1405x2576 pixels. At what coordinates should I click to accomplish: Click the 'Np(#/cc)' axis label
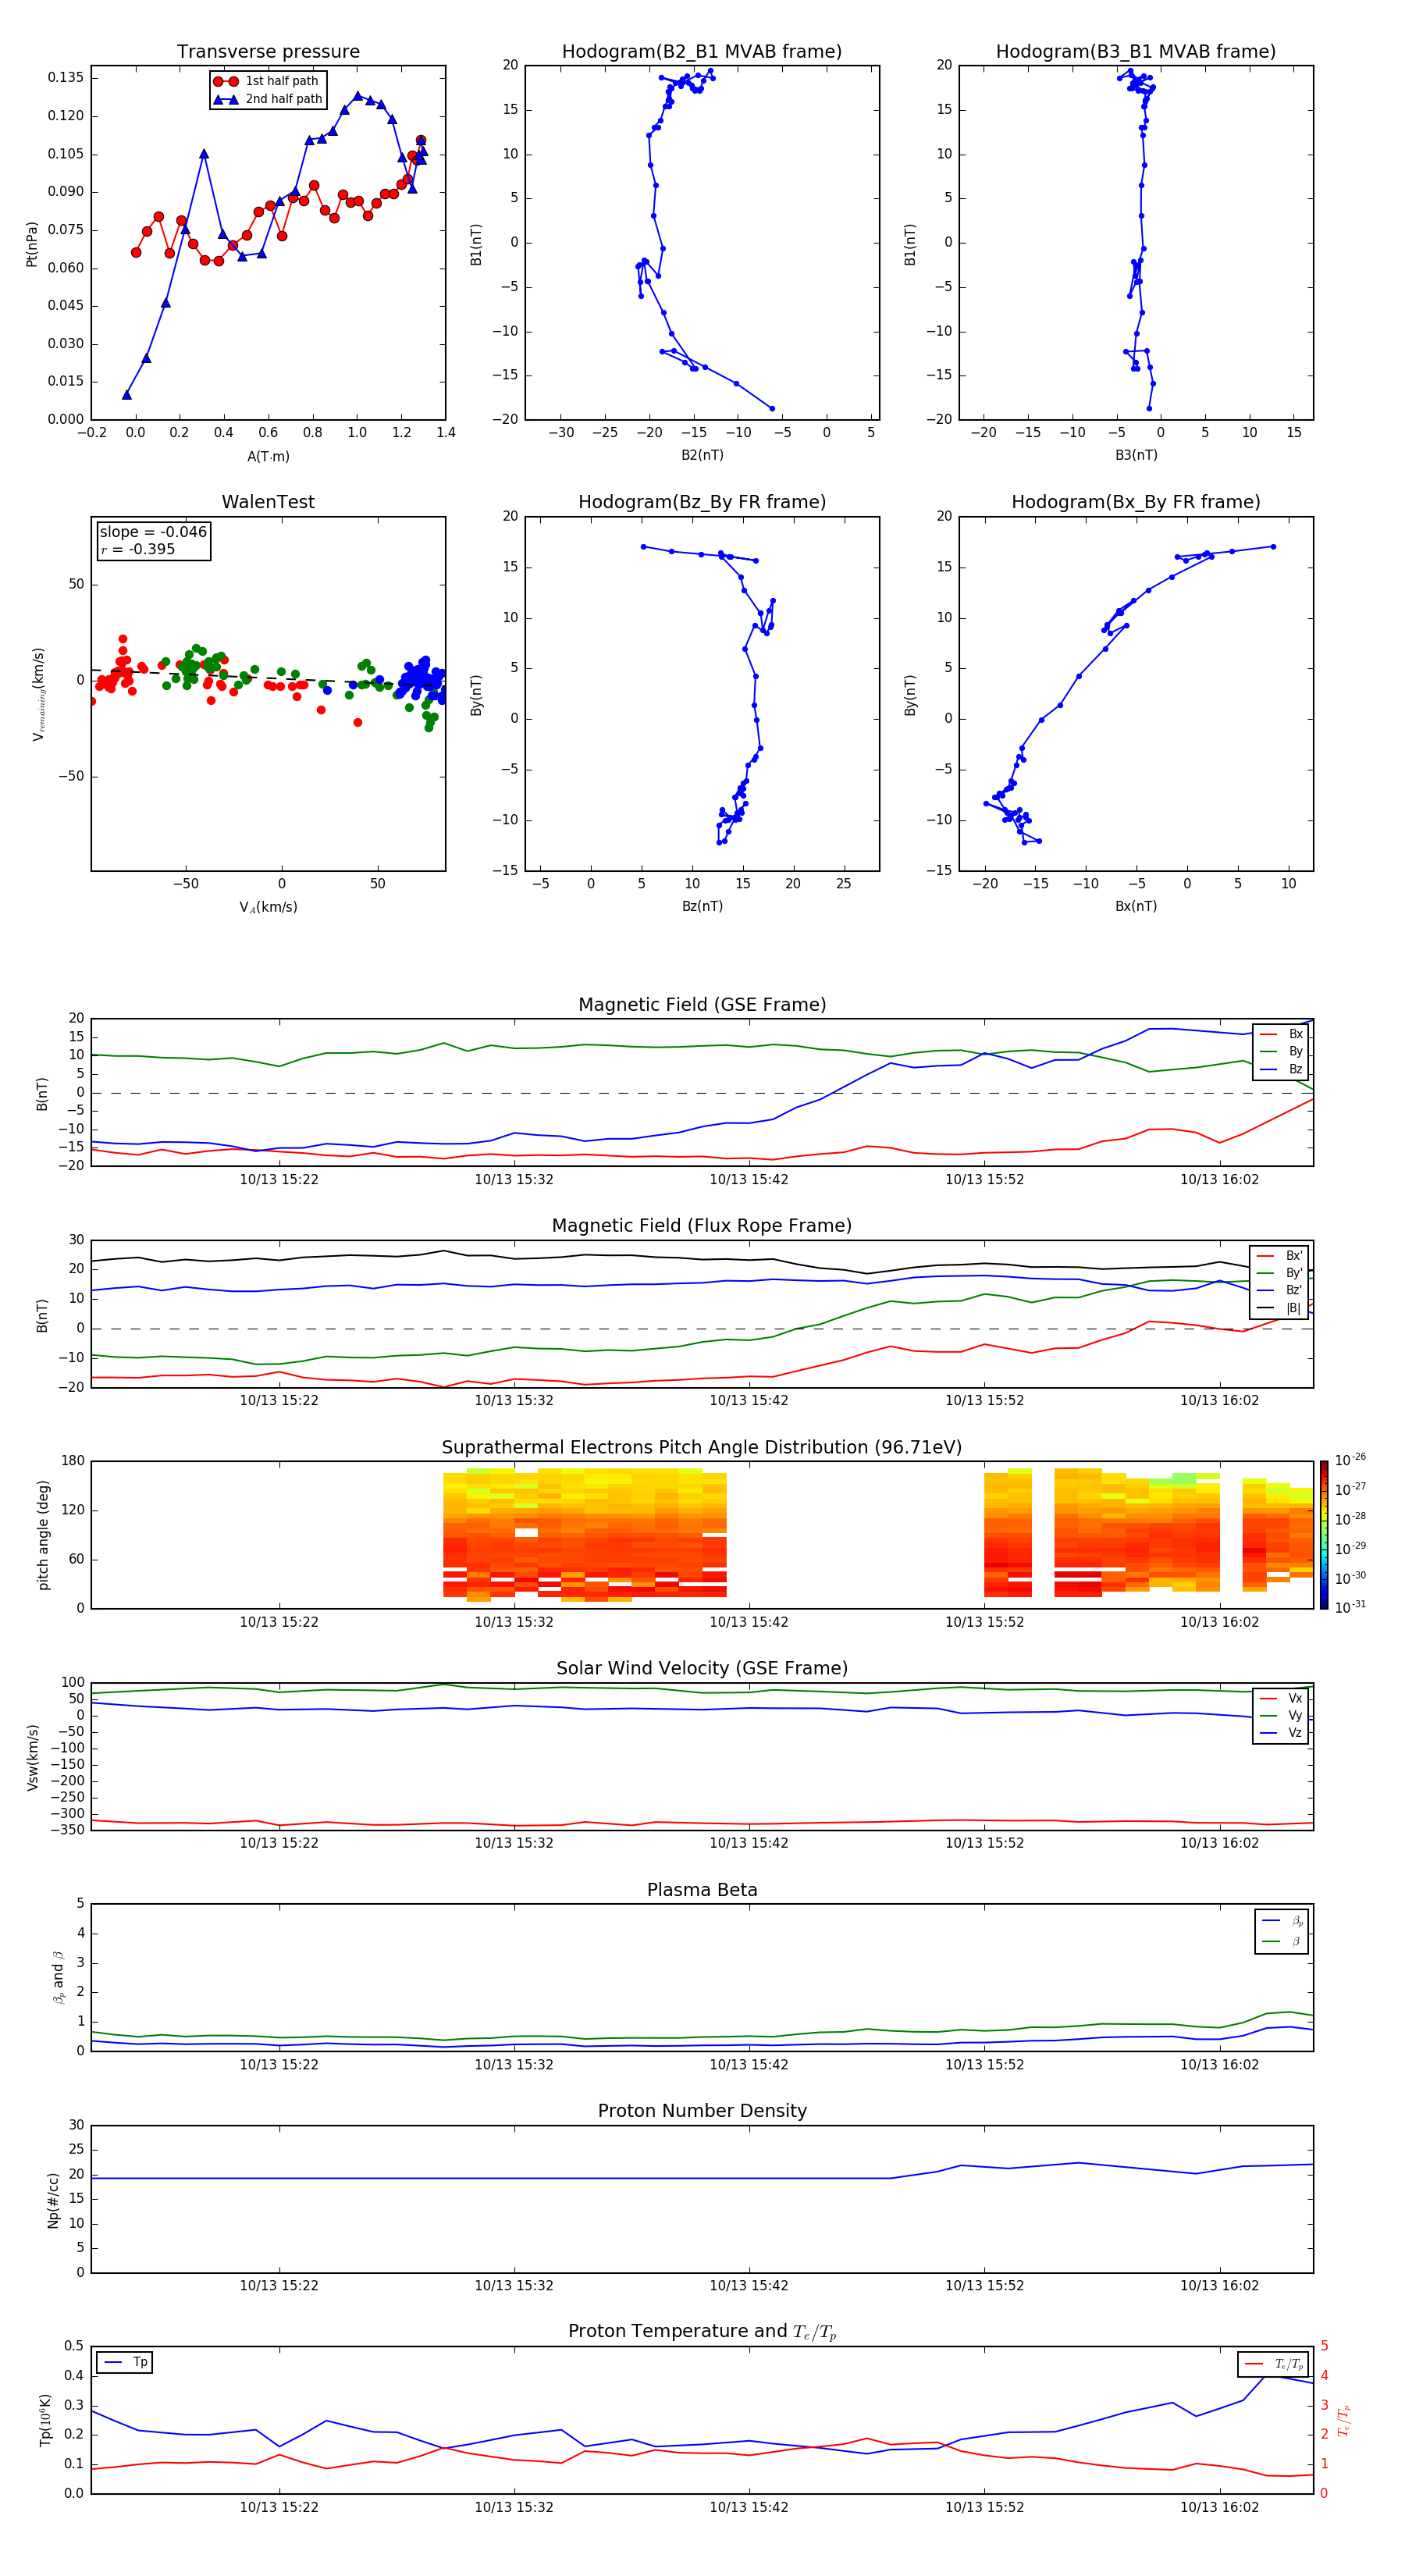tap(54, 2199)
